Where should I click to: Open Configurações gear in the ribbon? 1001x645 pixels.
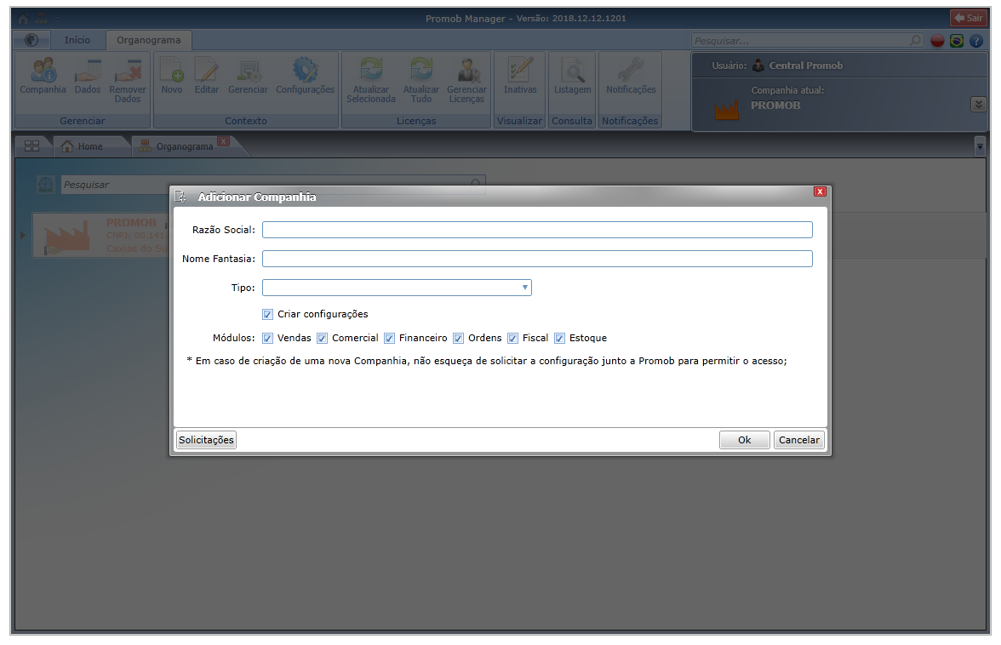pyautogui.click(x=305, y=76)
